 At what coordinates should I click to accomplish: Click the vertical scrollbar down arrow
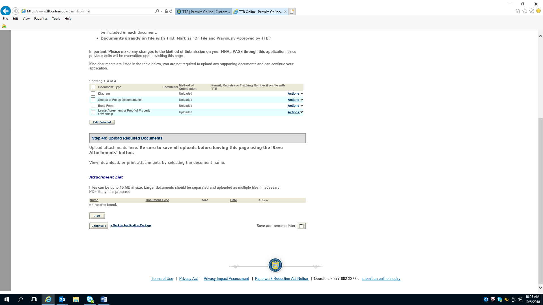(540, 287)
